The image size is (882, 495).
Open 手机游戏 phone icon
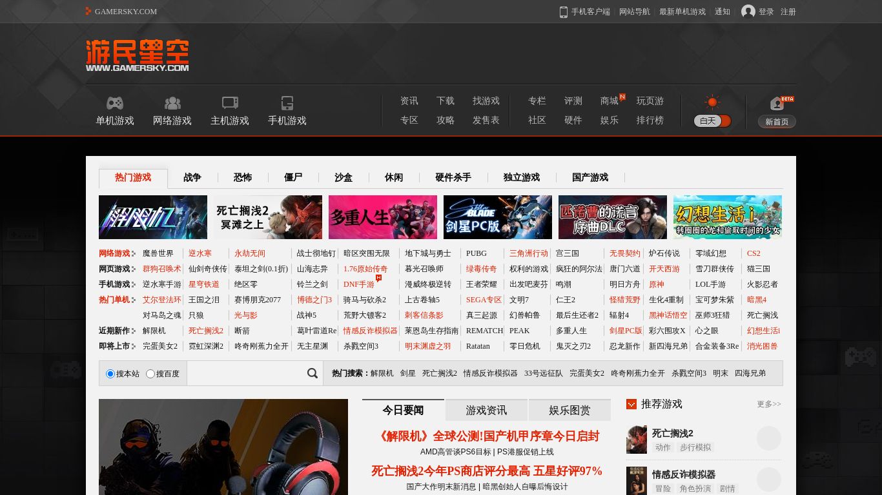(287, 103)
